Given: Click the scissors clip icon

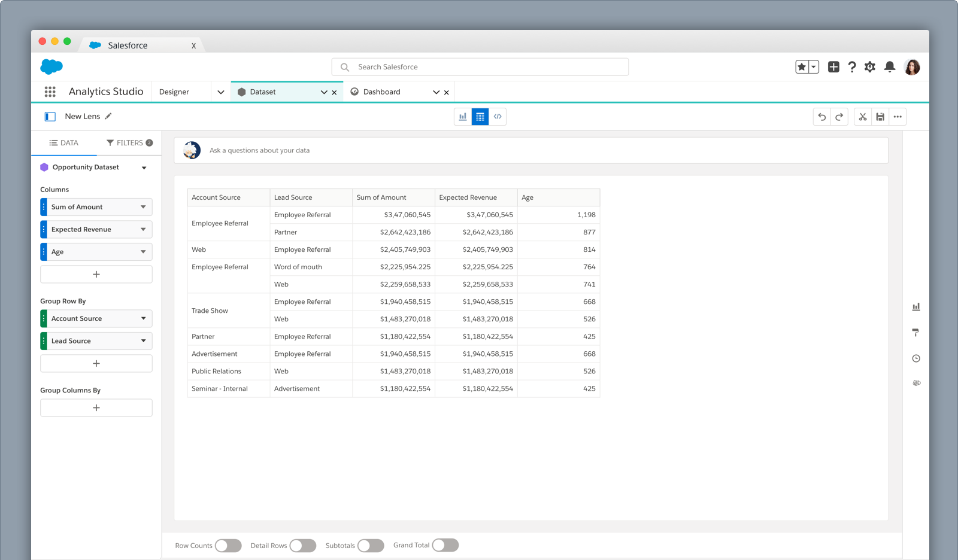Looking at the screenshot, I should (862, 117).
